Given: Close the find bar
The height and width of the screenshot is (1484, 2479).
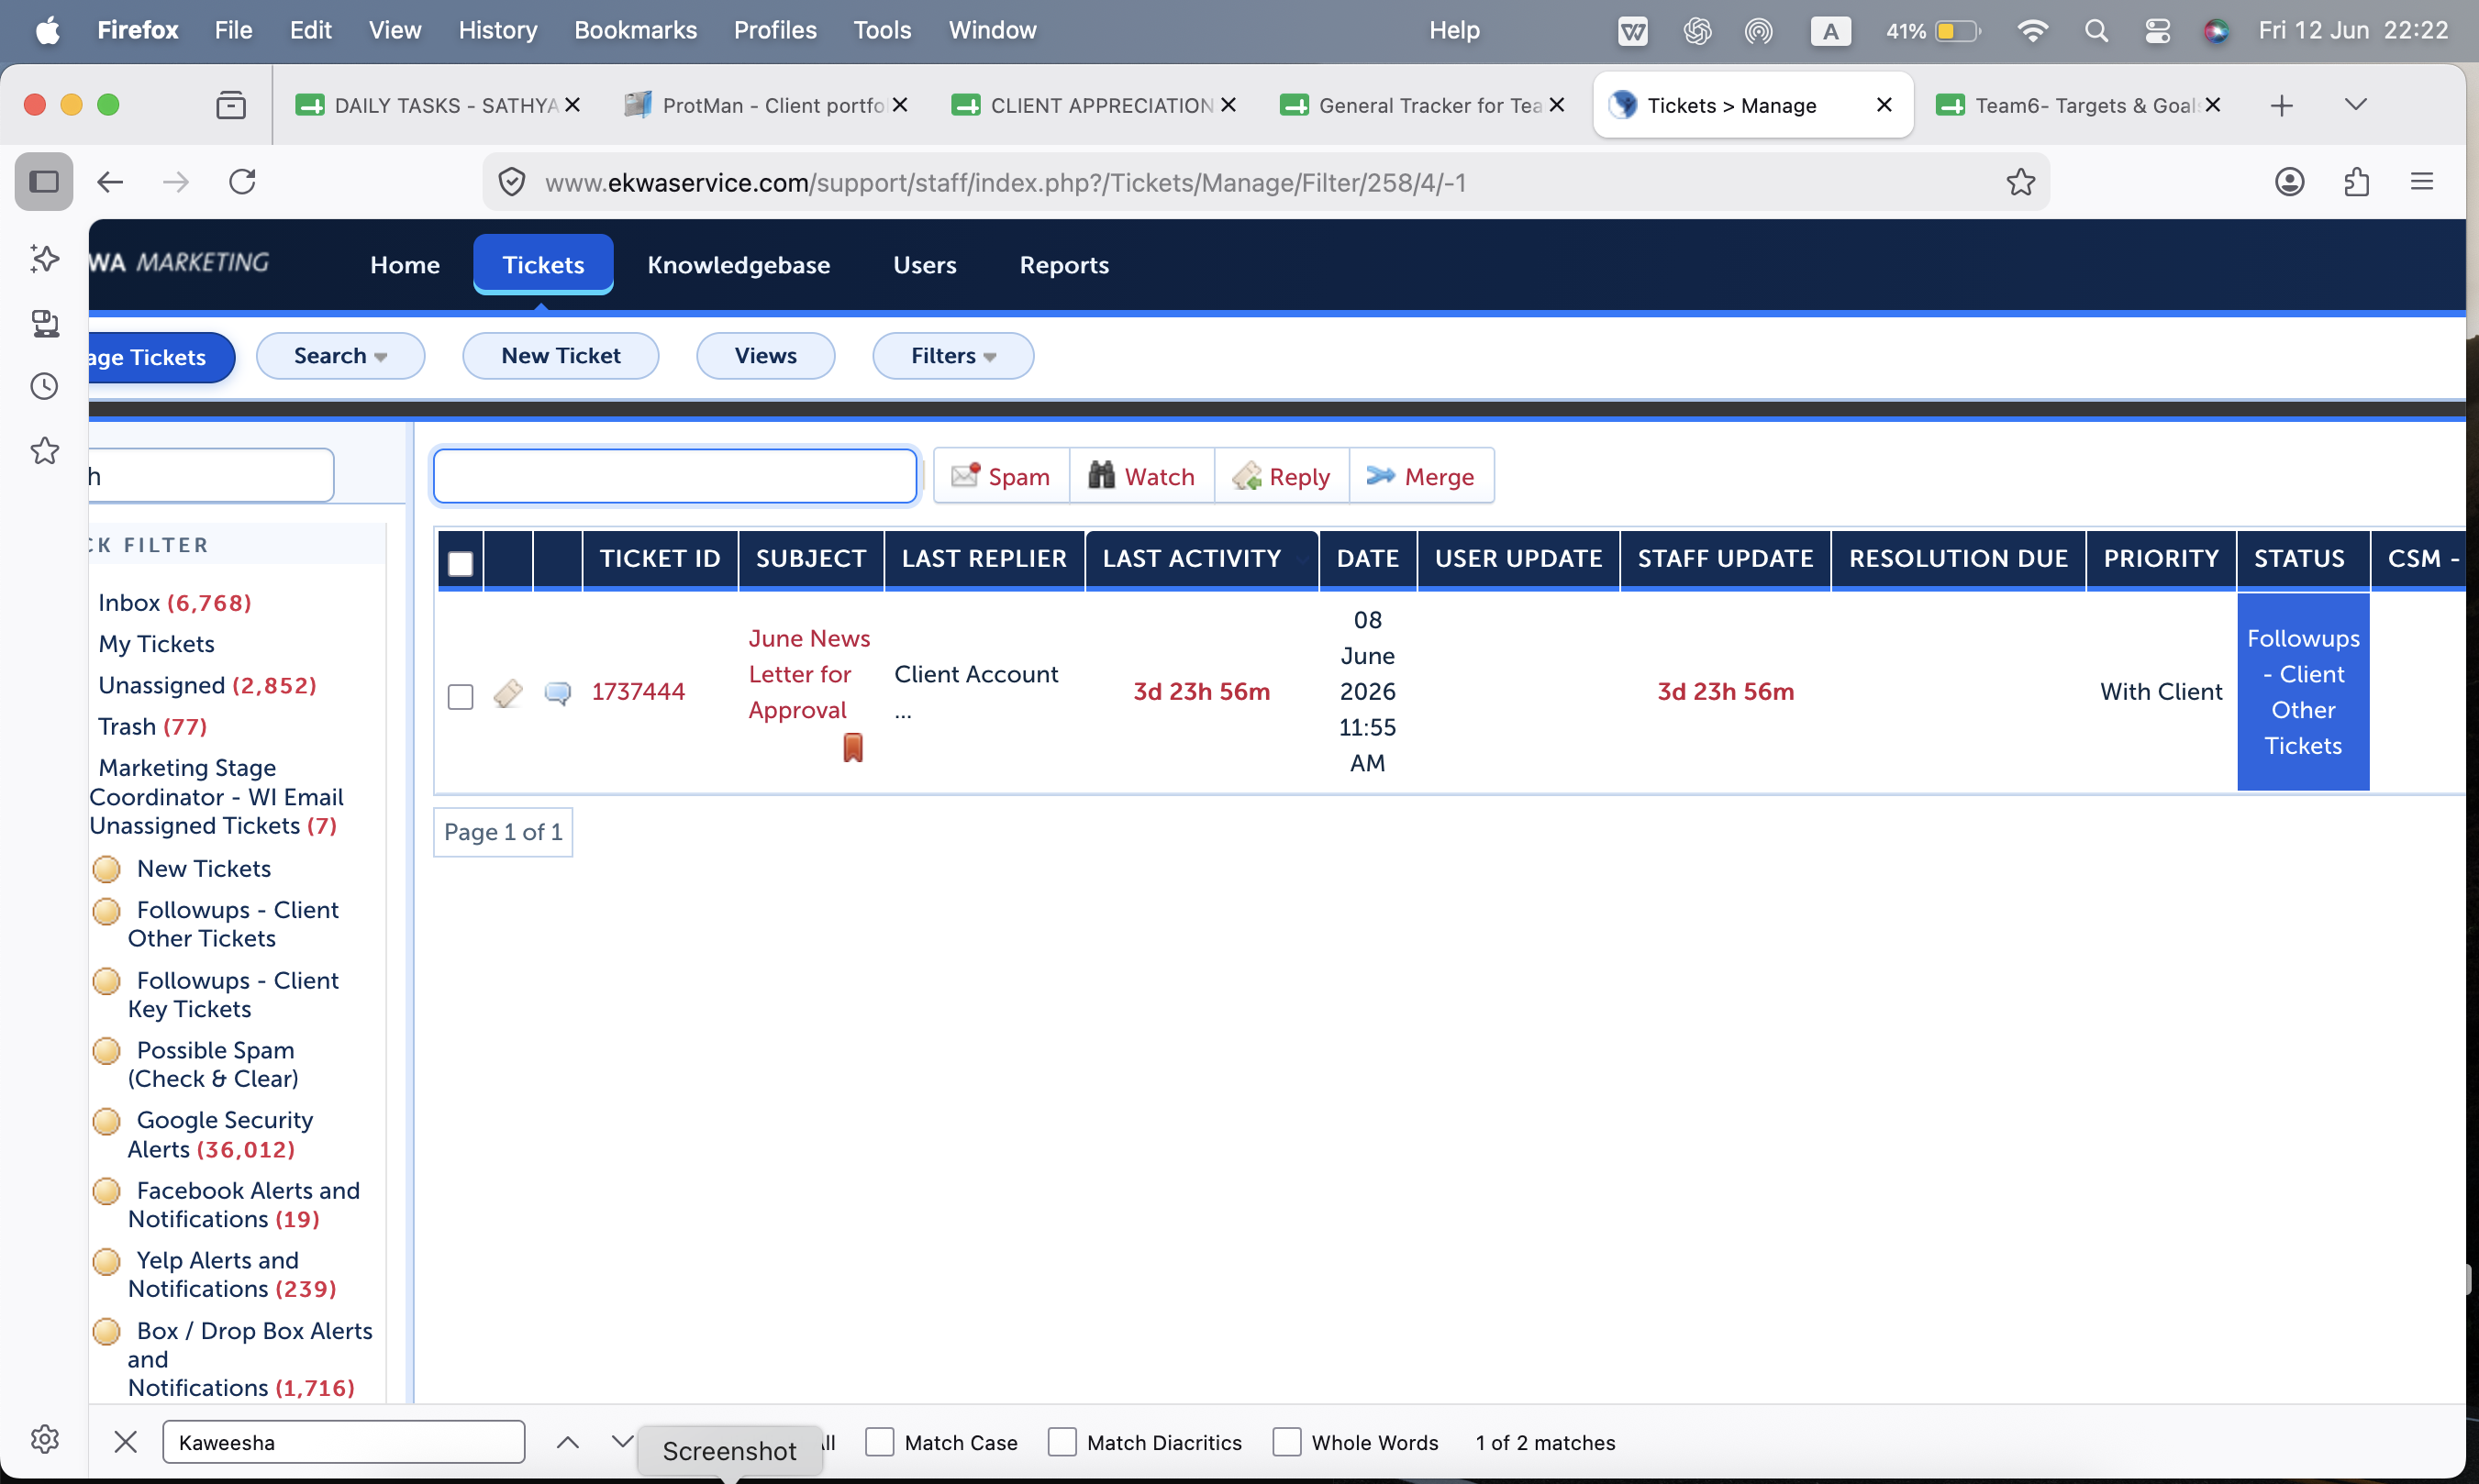Looking at the screenshot, I should click(125, 1441).
